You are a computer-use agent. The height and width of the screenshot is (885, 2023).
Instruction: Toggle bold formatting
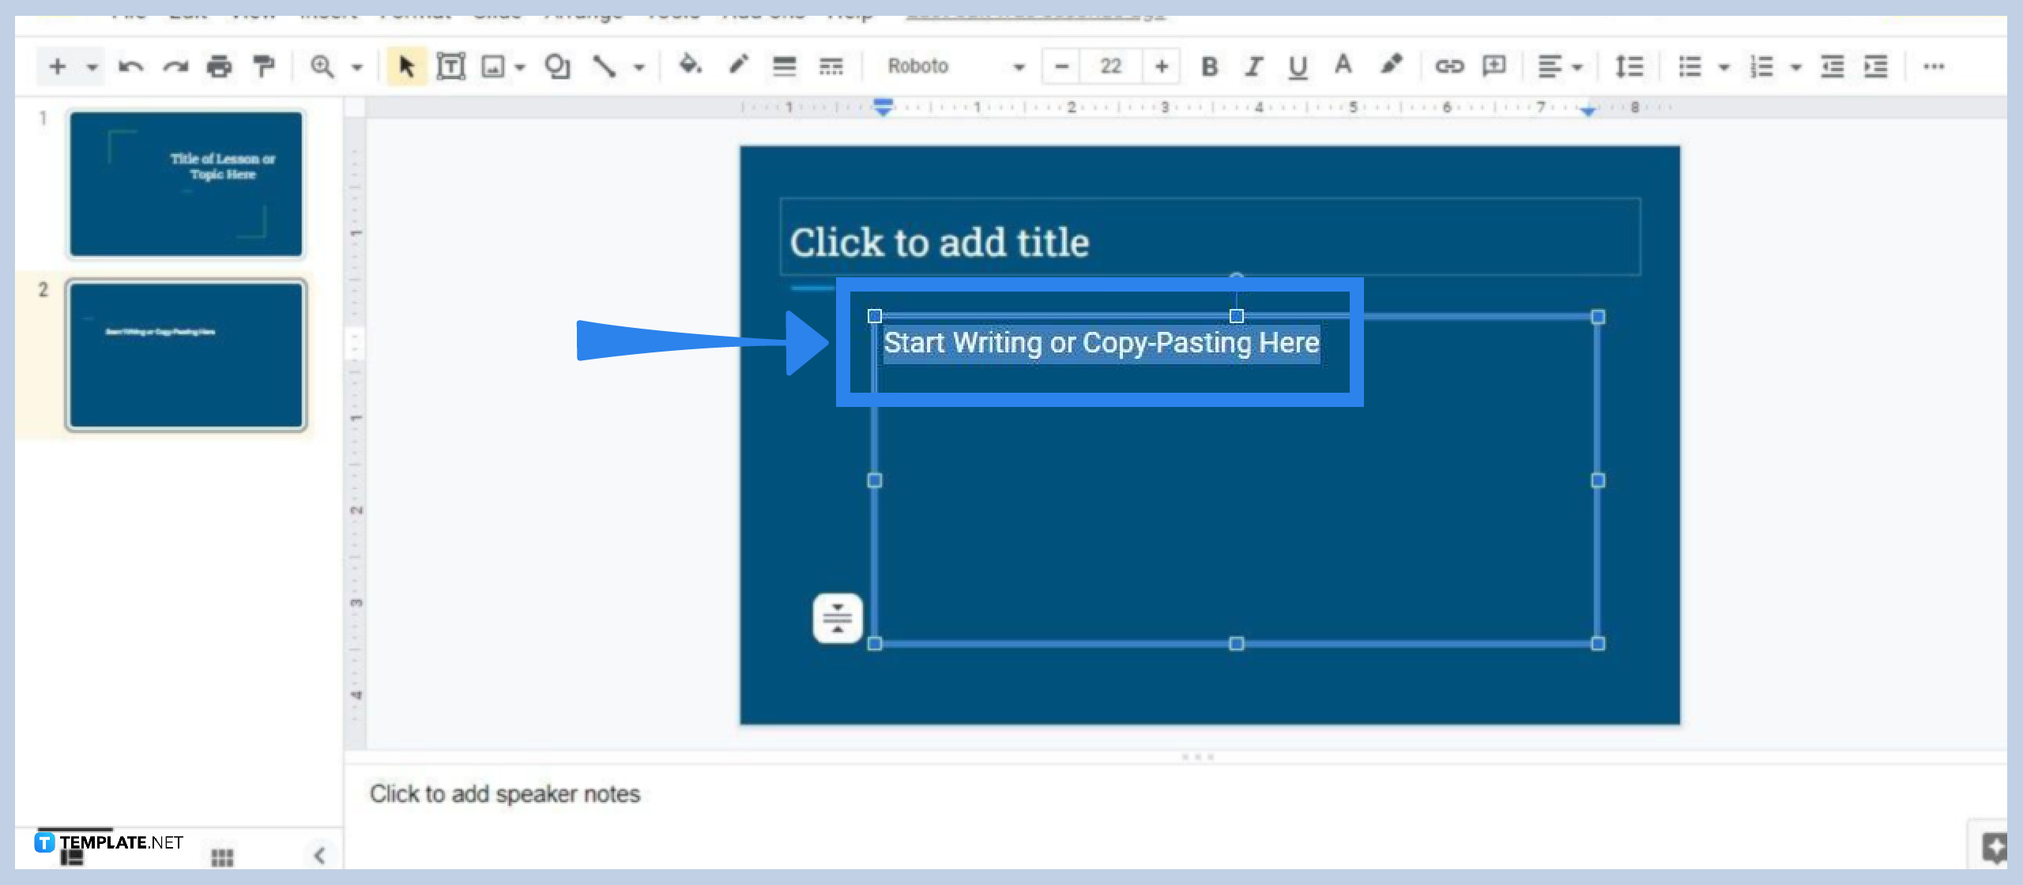click(x=1210, y=66)
